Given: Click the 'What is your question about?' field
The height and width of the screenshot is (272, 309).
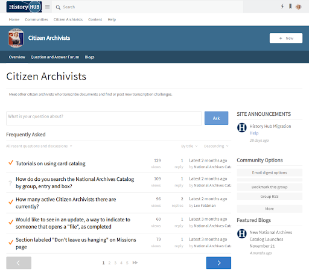Looking at the screenshot, I should coord(104,118).
